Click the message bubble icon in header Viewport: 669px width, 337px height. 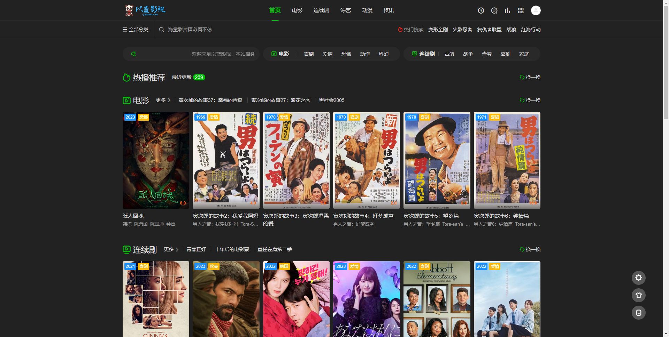[x=494, y=10]
